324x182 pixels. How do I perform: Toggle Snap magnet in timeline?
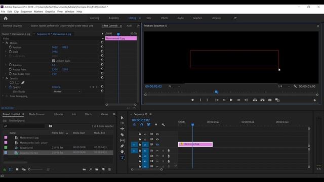click(x=142, y=125)
